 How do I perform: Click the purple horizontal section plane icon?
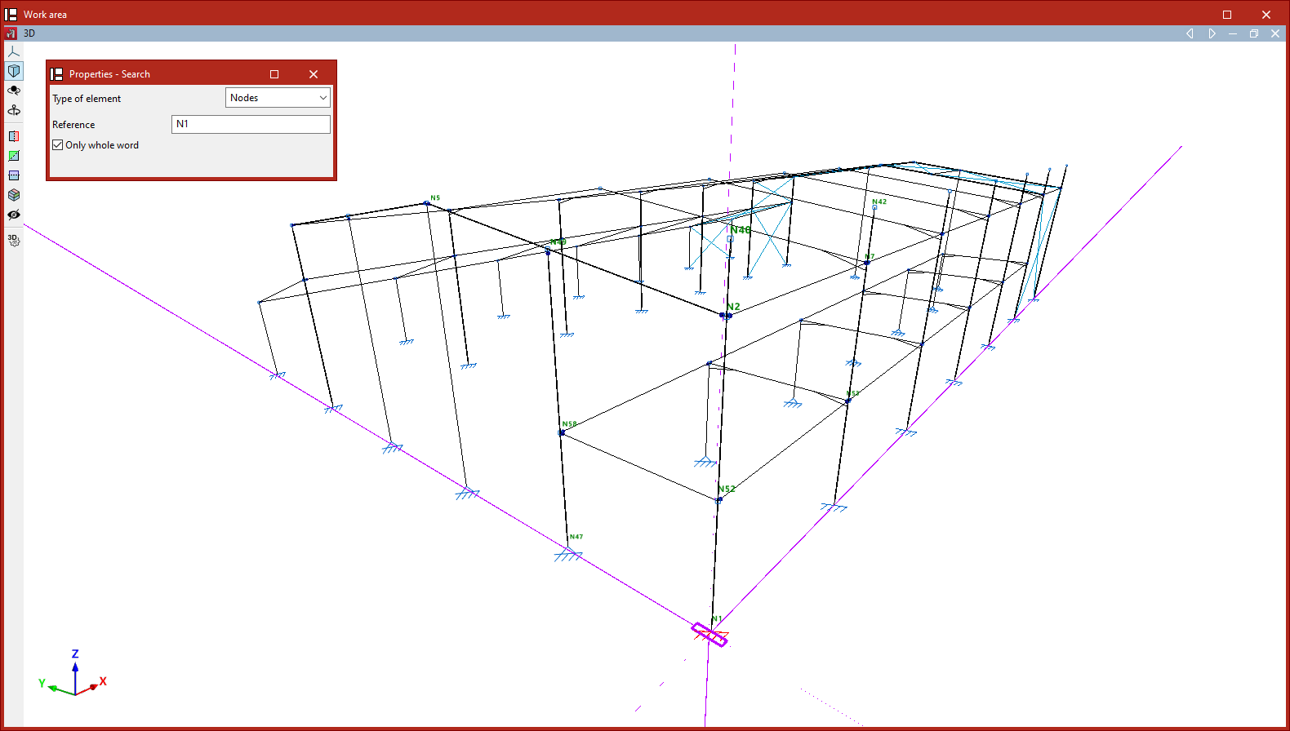(x=14, y=175)
